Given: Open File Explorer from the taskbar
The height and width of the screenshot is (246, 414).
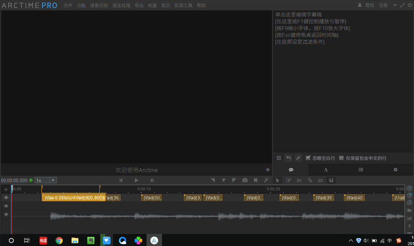Looking at the screenshot, I should pyautogui.click(x=75, y=240).
